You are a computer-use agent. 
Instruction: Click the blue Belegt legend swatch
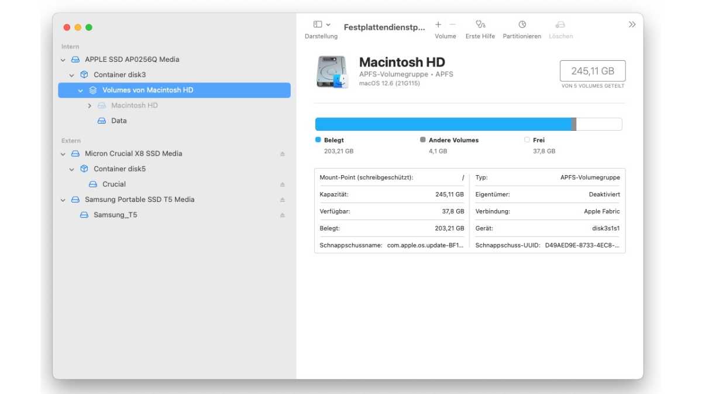(x=318, y=140)
